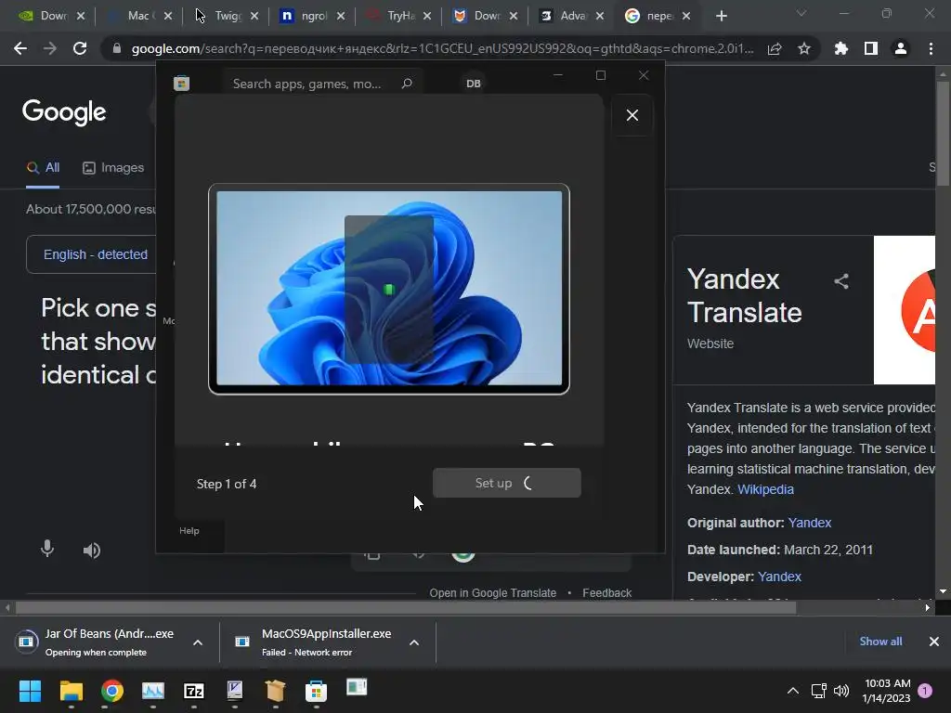This screenshot has width=951, height=713.
Task: Open the tab search chevron in the Chrome title bar
Action: (801, 13)
